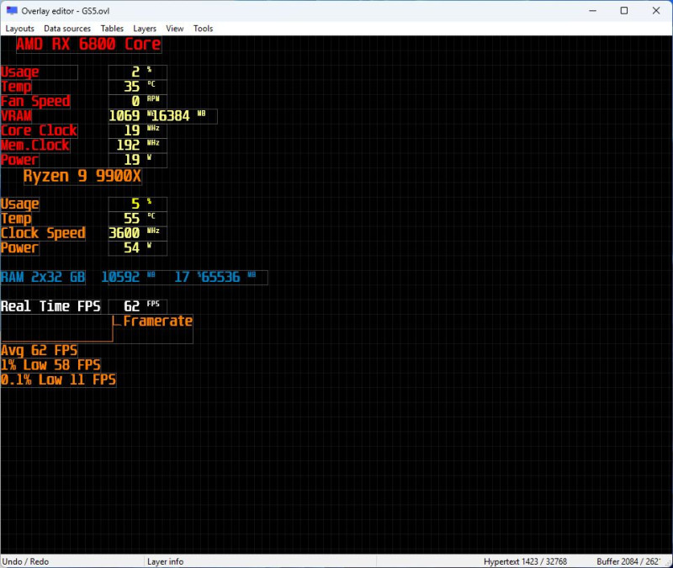Select the CPU temperature value 55 °C

point(137,219)
